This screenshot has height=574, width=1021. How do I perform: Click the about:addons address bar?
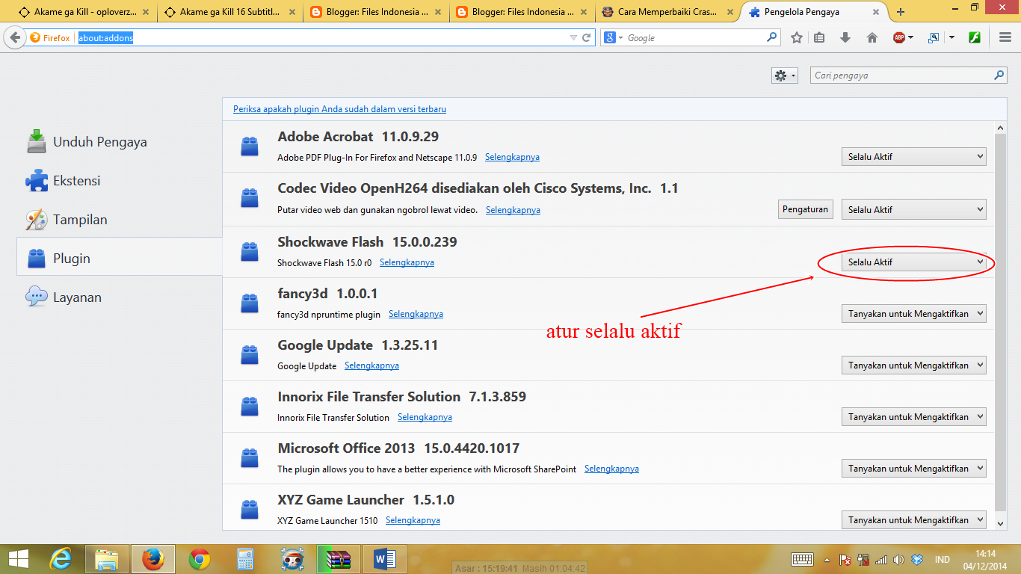pos(321,37)
